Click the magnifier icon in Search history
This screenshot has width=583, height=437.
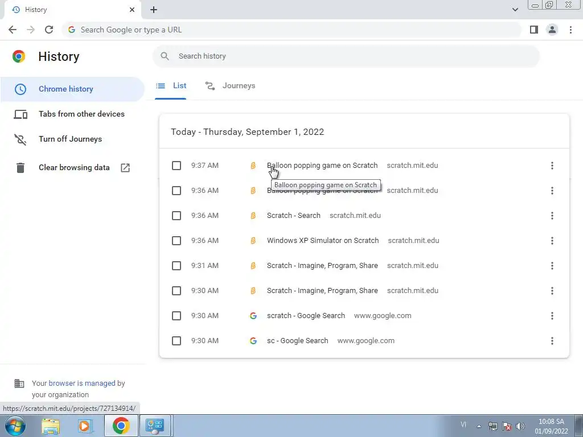165,56
